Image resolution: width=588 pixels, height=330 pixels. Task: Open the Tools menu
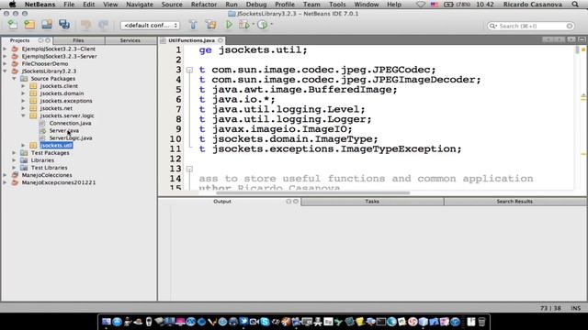(x=337, y=5)
